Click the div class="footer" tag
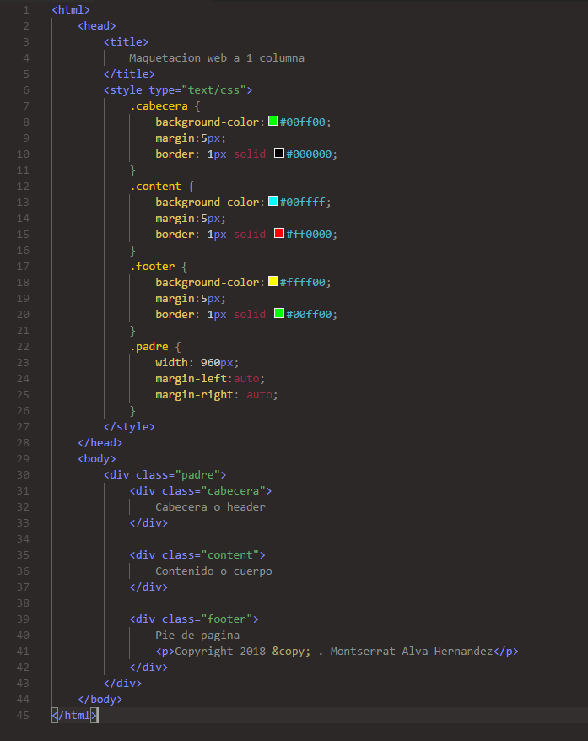Viewport: 588px width, 741px height. tap(194, 619)
